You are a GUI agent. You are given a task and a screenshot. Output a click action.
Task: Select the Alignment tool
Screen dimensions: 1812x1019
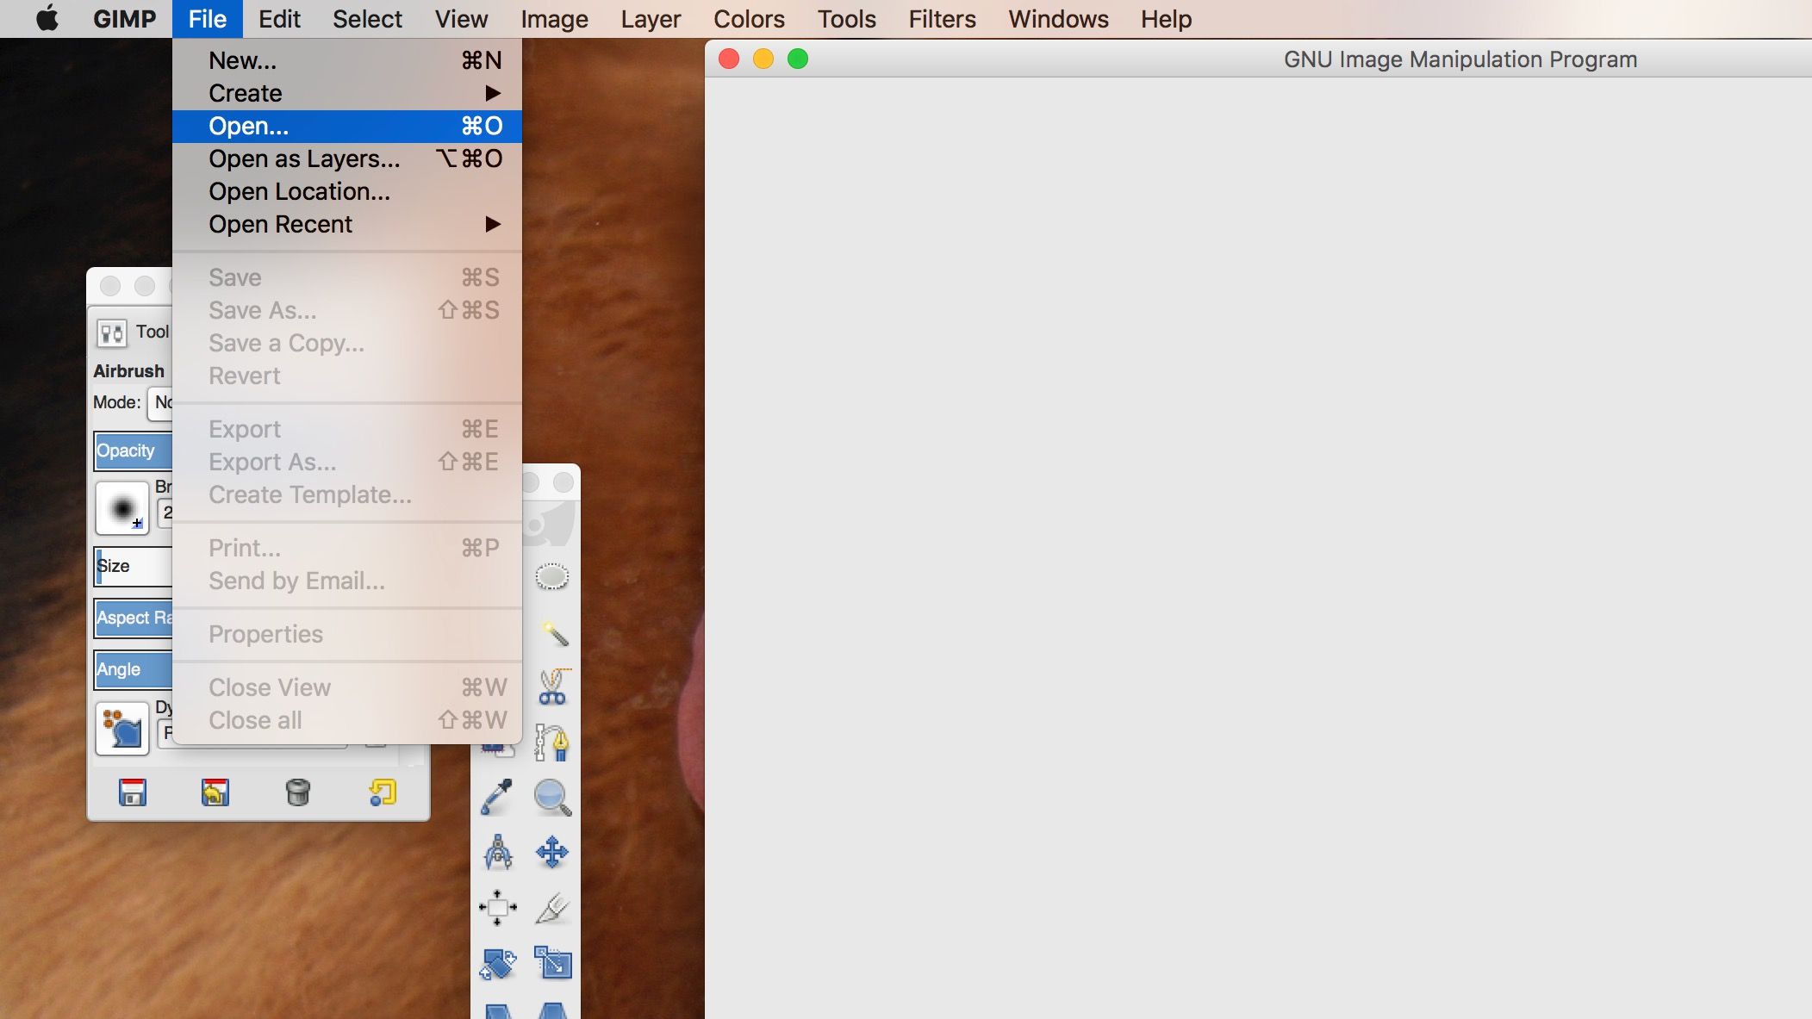coord(497,908)
